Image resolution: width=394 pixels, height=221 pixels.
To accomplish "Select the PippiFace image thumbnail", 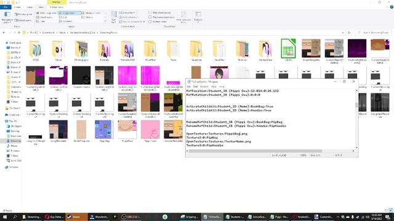I will tap(127, 131).
